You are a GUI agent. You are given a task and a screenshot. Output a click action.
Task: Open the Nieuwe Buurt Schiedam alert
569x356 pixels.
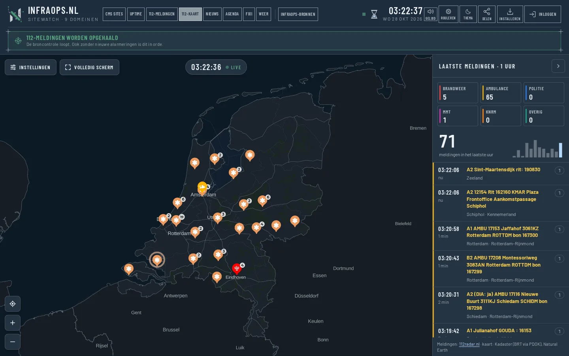501,305
